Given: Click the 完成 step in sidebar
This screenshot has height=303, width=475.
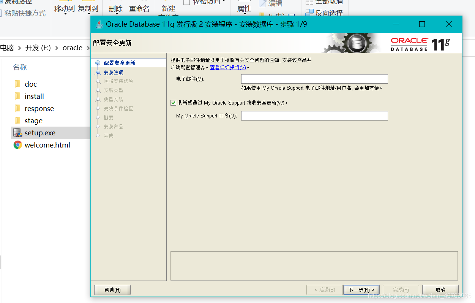Looking at the screenshot, I should tap(109, 136).
